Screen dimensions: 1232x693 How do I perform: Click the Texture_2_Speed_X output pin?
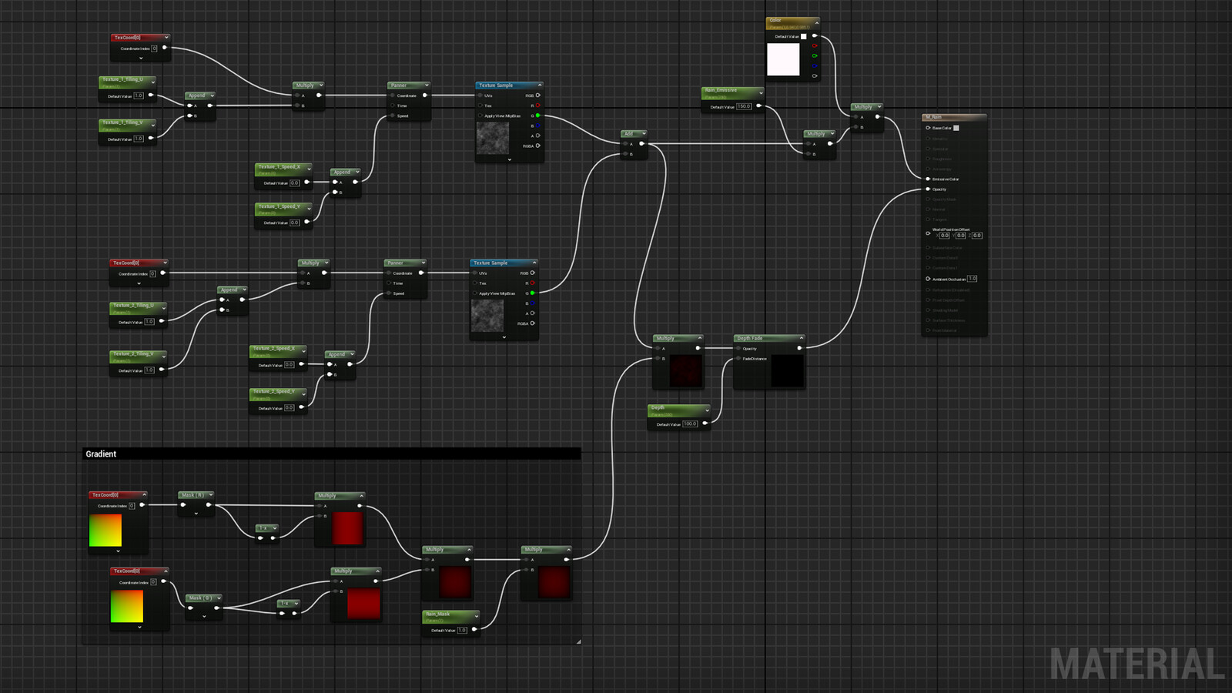[x=301, y=364]
